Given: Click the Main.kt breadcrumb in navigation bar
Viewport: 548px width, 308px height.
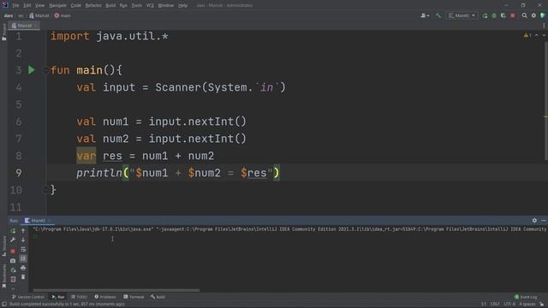Looking at the screenshot, I should tap(39, 15).
